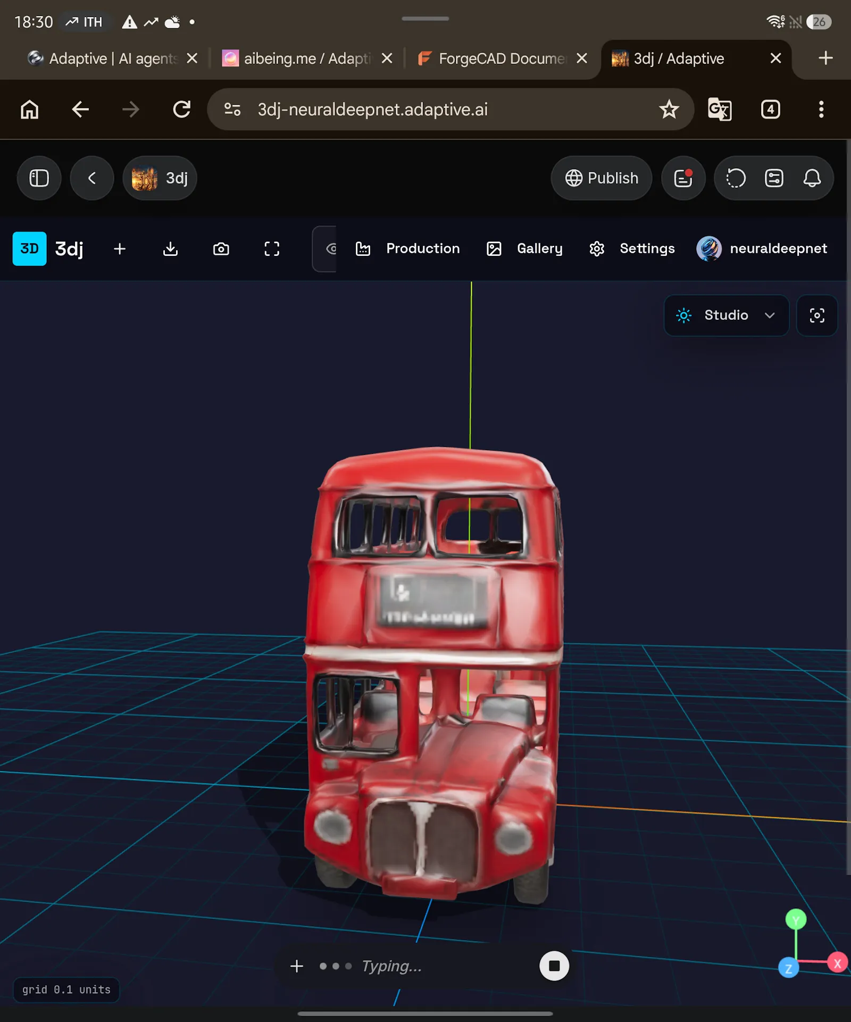Open the Google Translate icon
Image resolution: width=851 pixels, height=1022 pixels.
[x=720, y=110]
